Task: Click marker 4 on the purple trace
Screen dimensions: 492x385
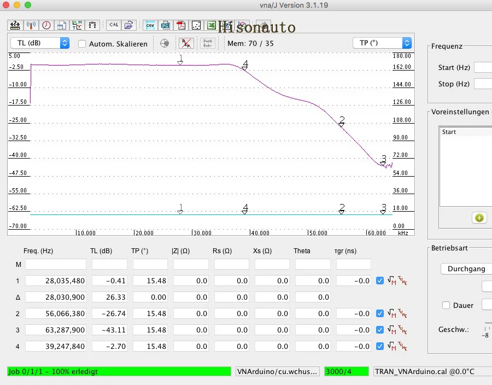Action: [x=245, y=65]
